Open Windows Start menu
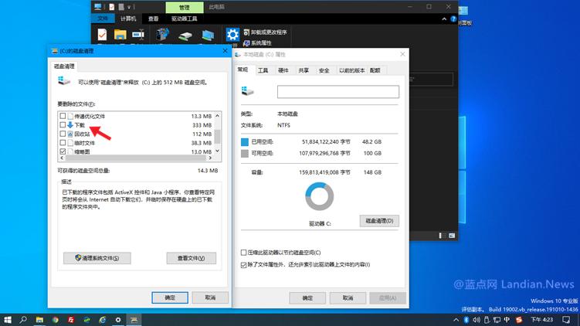This screenshot has width=580, height=326. (8, 320)
